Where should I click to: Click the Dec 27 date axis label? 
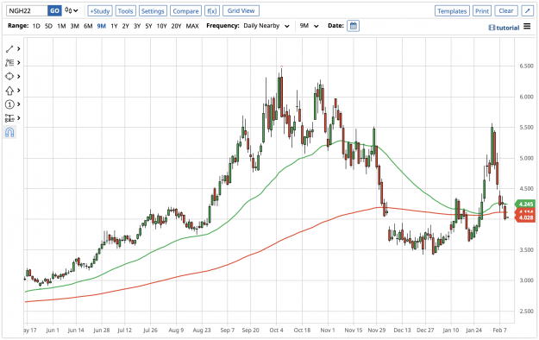pyautogui.click(x=425, y=330)
